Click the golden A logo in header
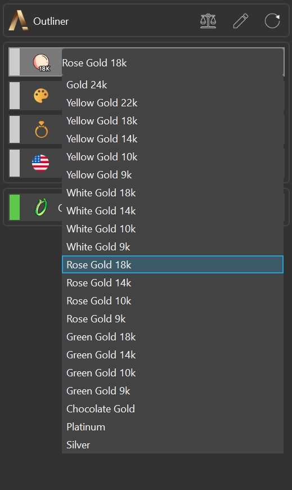 click(18, 20)
